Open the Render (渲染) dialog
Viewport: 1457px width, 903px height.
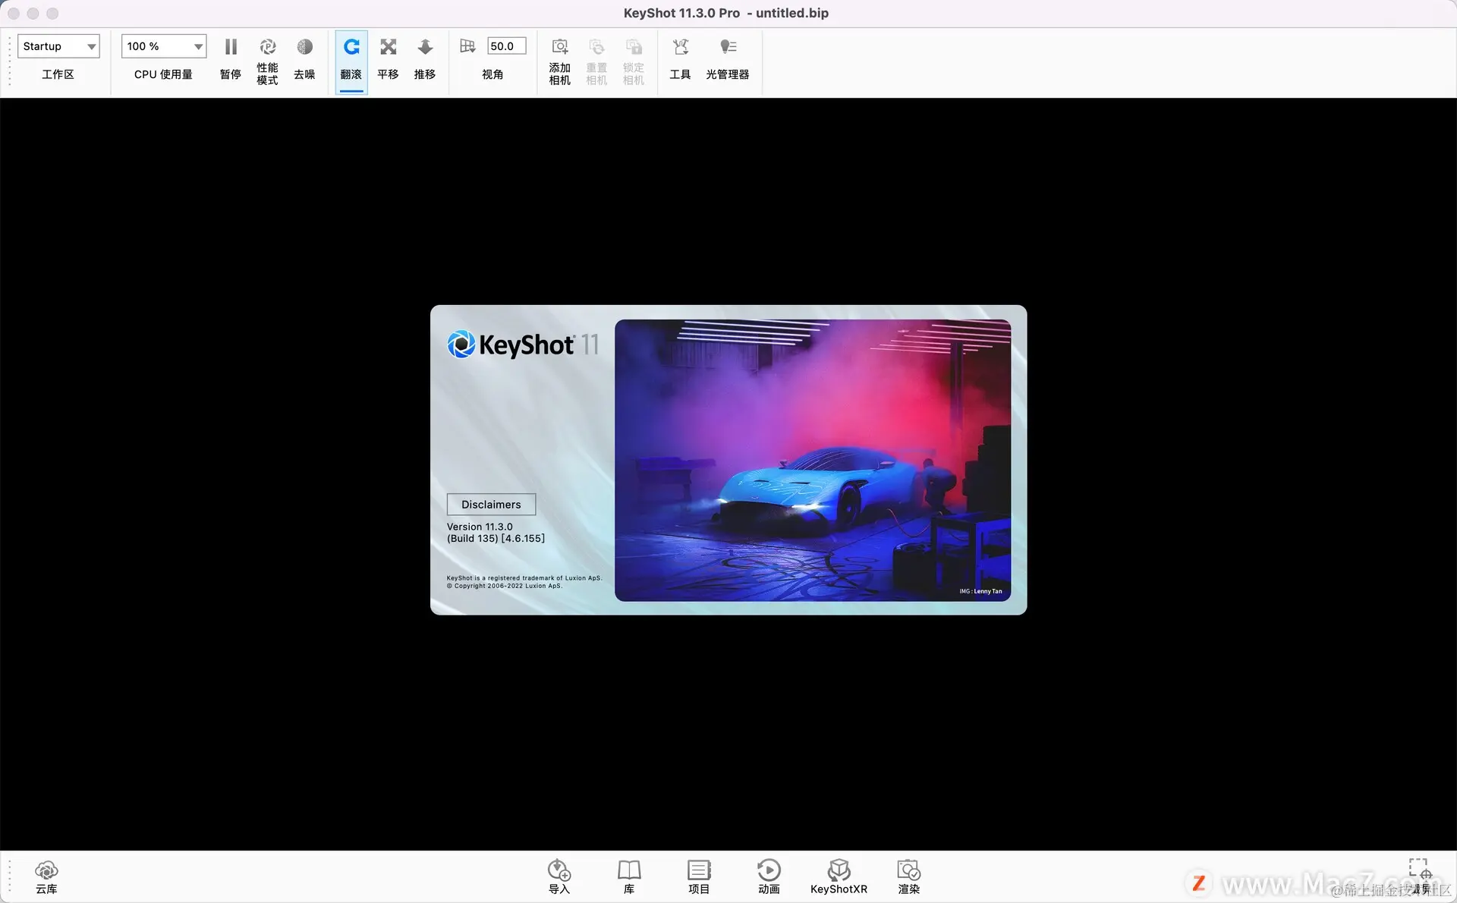tap(908, 870)
